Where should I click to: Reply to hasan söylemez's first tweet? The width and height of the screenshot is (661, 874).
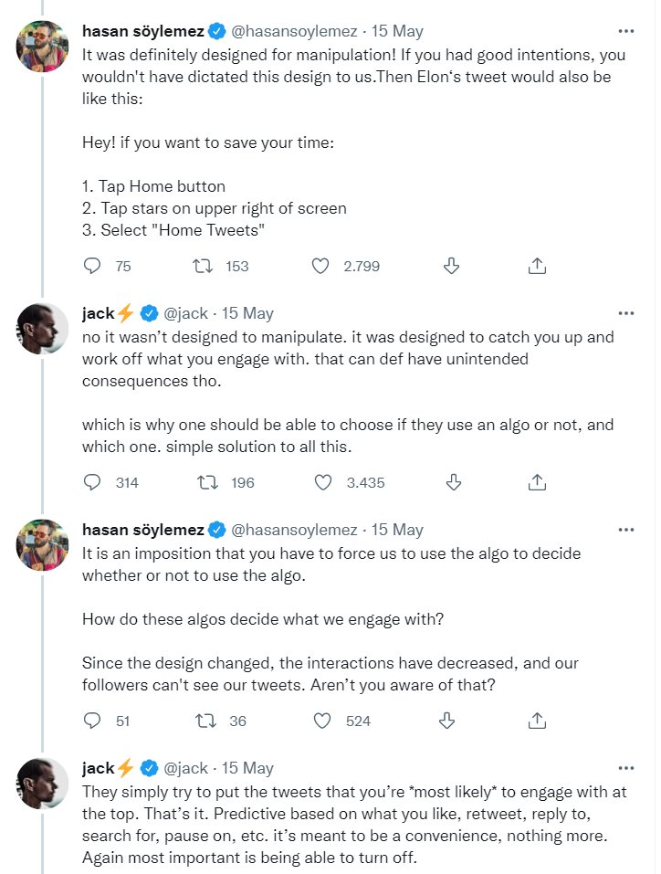(91, 266)
